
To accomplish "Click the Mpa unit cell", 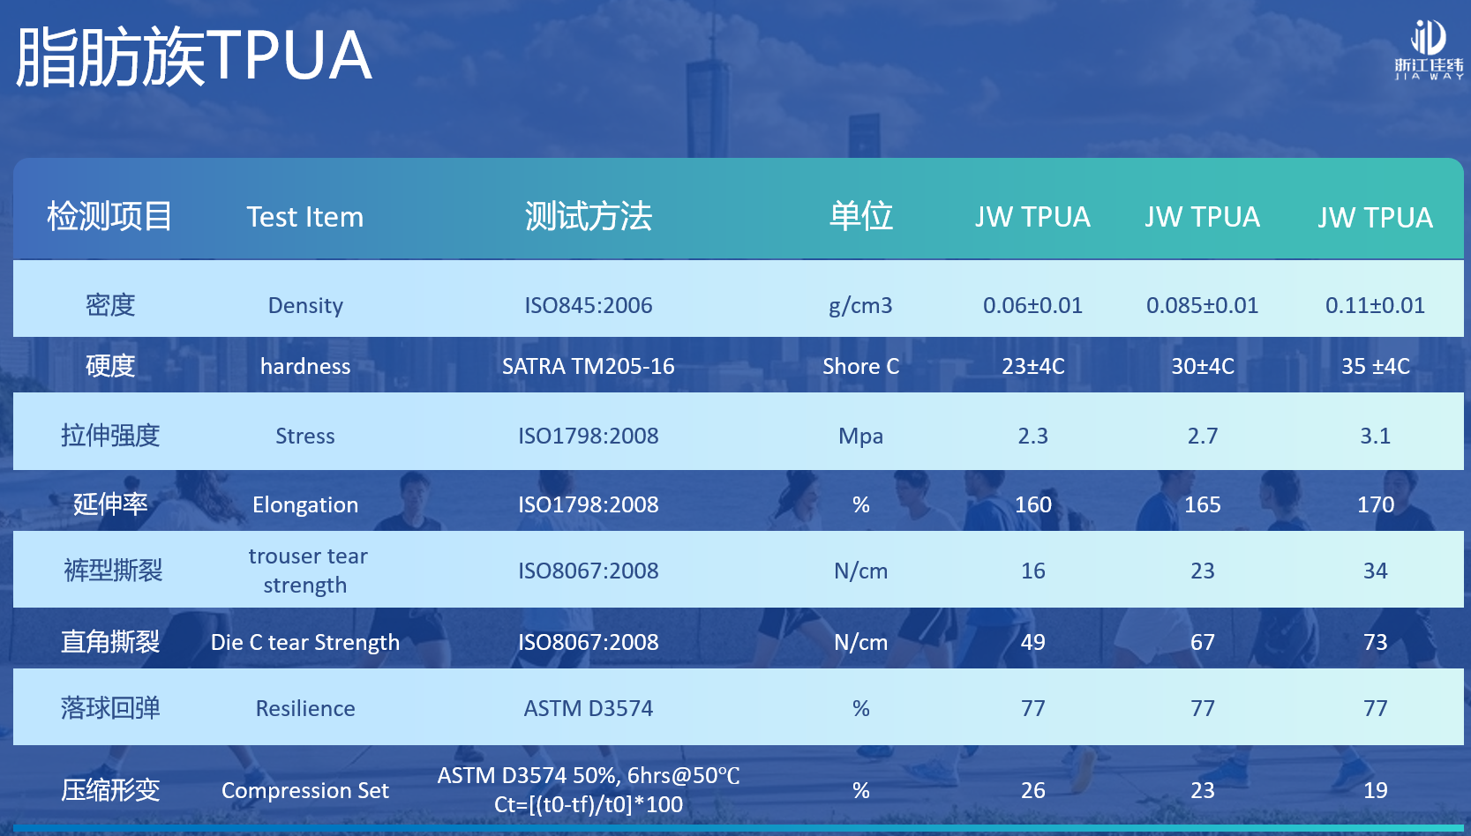I will tap(861, 437).
